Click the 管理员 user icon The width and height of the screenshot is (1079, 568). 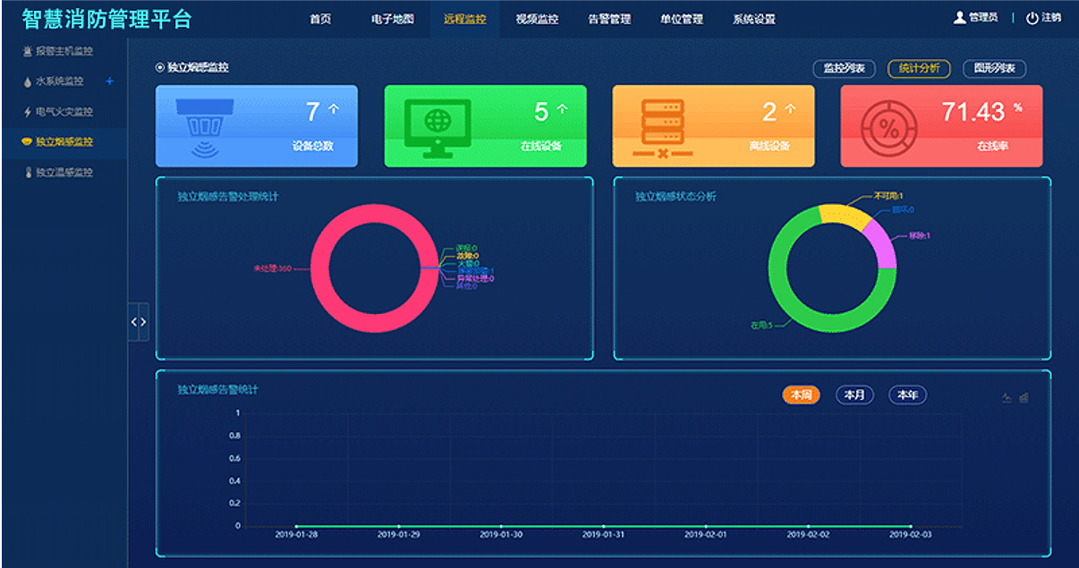tap(960, 18)
